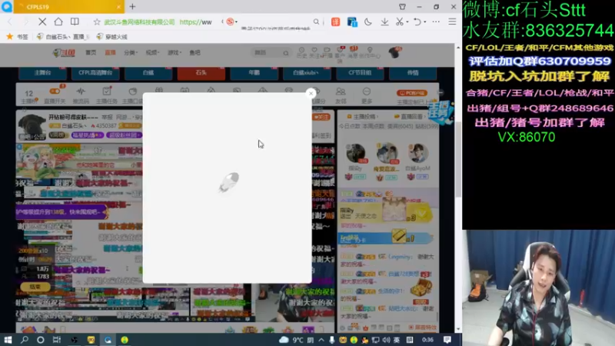615x346 pixels.
Task: Open the 主播任务 streamer tasks icon
Action: [107, 95]
